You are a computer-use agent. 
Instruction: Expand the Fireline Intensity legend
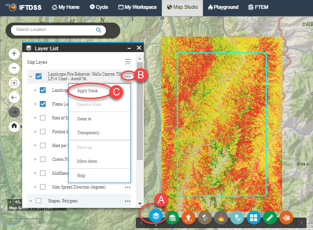point(35,131)
